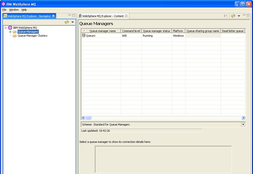253x174 pixels.
Task: Select Queue Manager Clusters in the tree
Action: (32, 36)
